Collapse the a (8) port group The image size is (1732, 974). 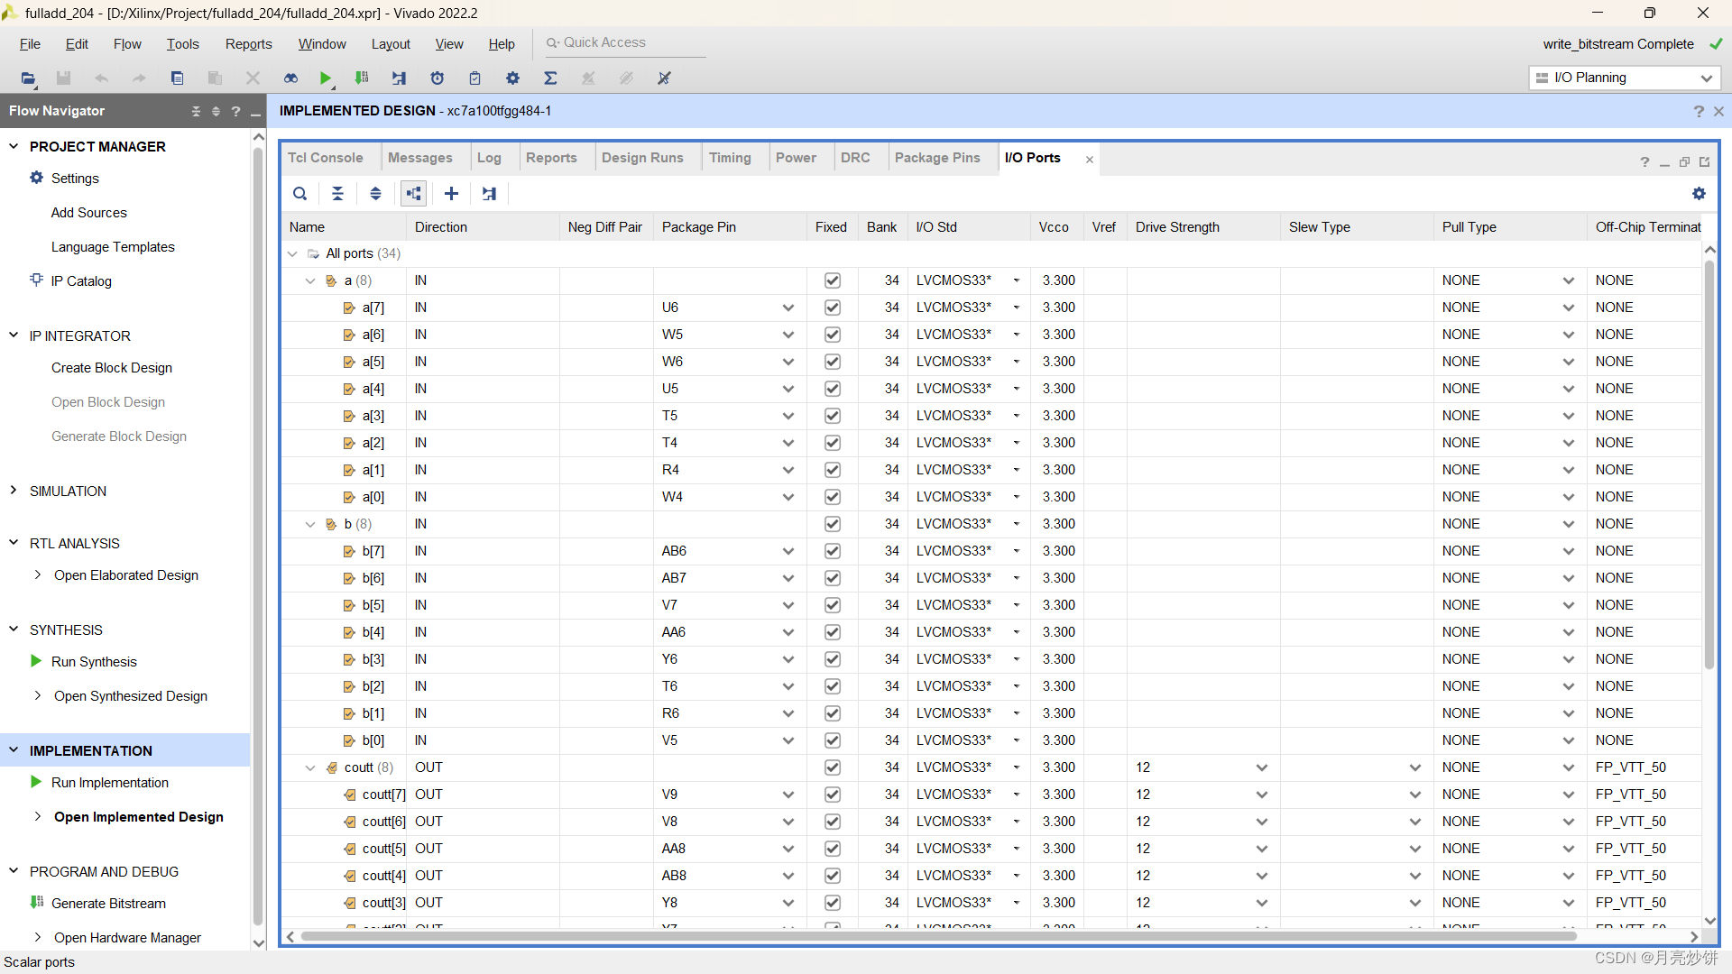coord(310,280)
